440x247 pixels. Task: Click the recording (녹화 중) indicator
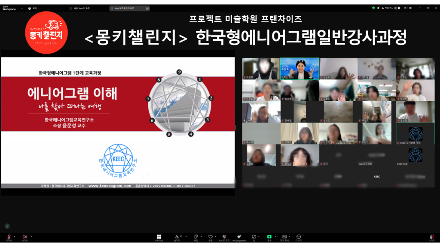(387, 8)
